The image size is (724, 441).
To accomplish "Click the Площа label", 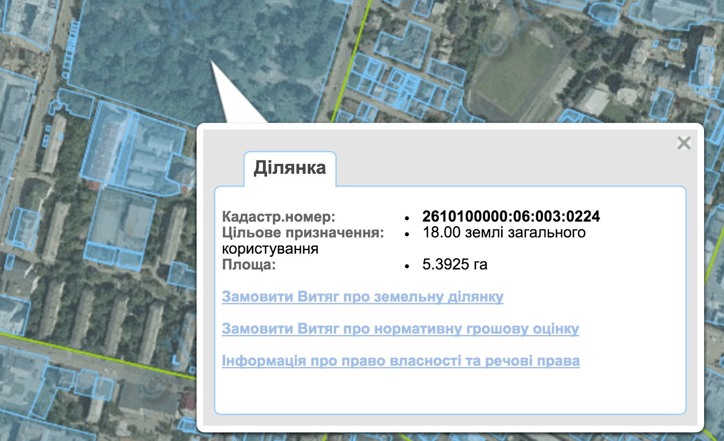I will pos(249,265).
